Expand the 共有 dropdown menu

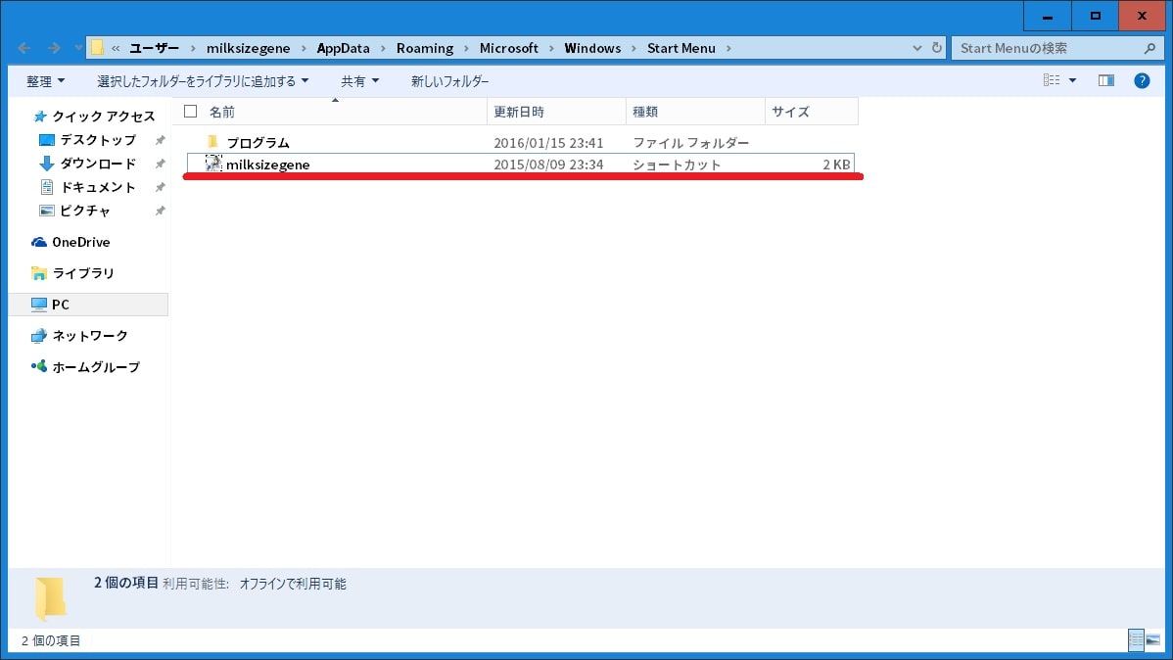359,81
